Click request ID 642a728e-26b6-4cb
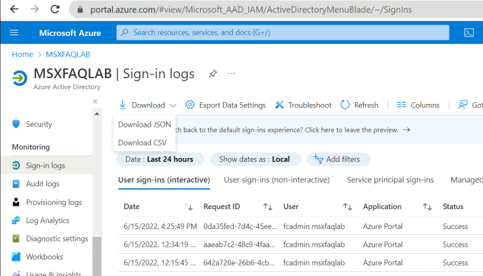Image resolution: width=483 pixels, height=276 pixels. click(239, 262)
